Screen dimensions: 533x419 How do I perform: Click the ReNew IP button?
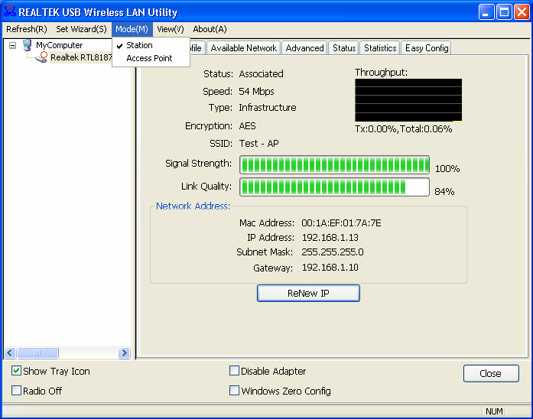tap(308, 293)
